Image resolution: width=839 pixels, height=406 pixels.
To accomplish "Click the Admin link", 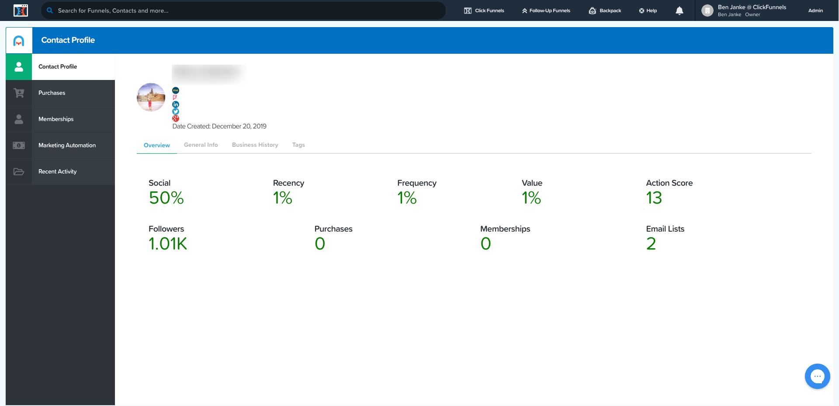I will (815, 10).
